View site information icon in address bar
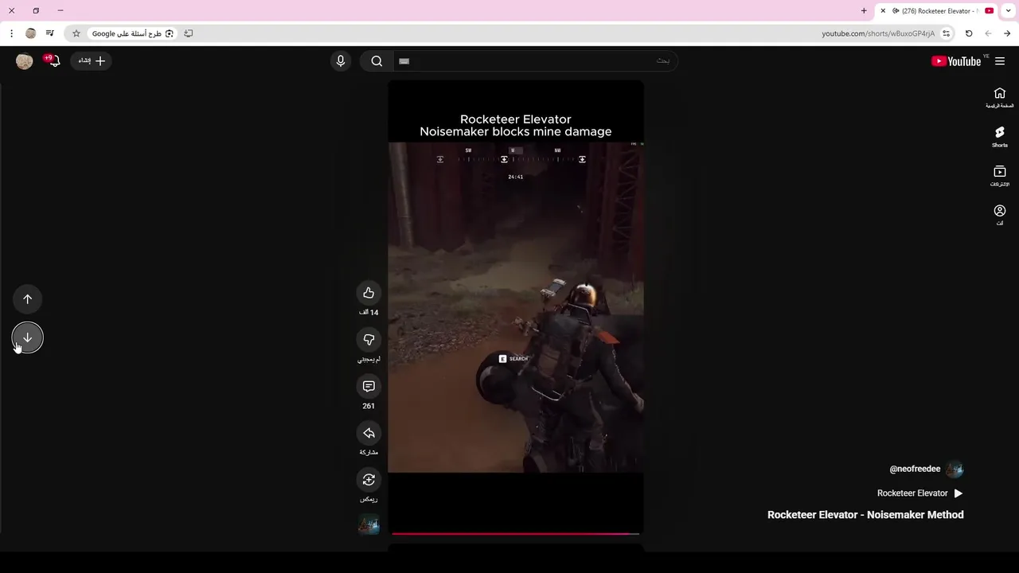This screenshot has width=1019, height=573. (x=946, y=33)
